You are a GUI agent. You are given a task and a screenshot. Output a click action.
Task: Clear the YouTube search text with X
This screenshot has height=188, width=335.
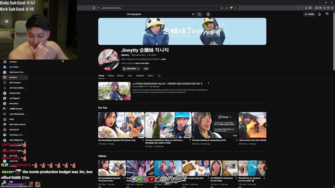tap(193, 14)
